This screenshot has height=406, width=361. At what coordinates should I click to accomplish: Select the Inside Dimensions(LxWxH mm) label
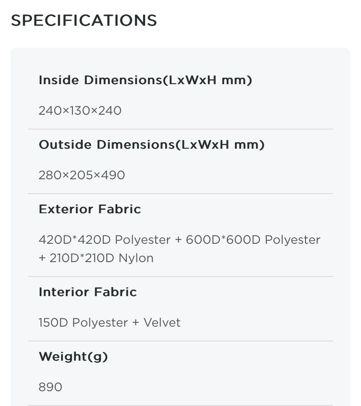point(145,80)
